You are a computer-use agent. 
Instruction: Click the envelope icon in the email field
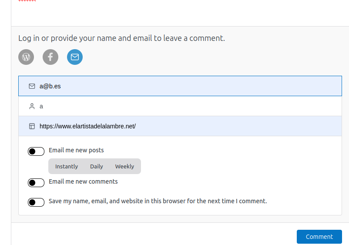click(x=32, y=86)
